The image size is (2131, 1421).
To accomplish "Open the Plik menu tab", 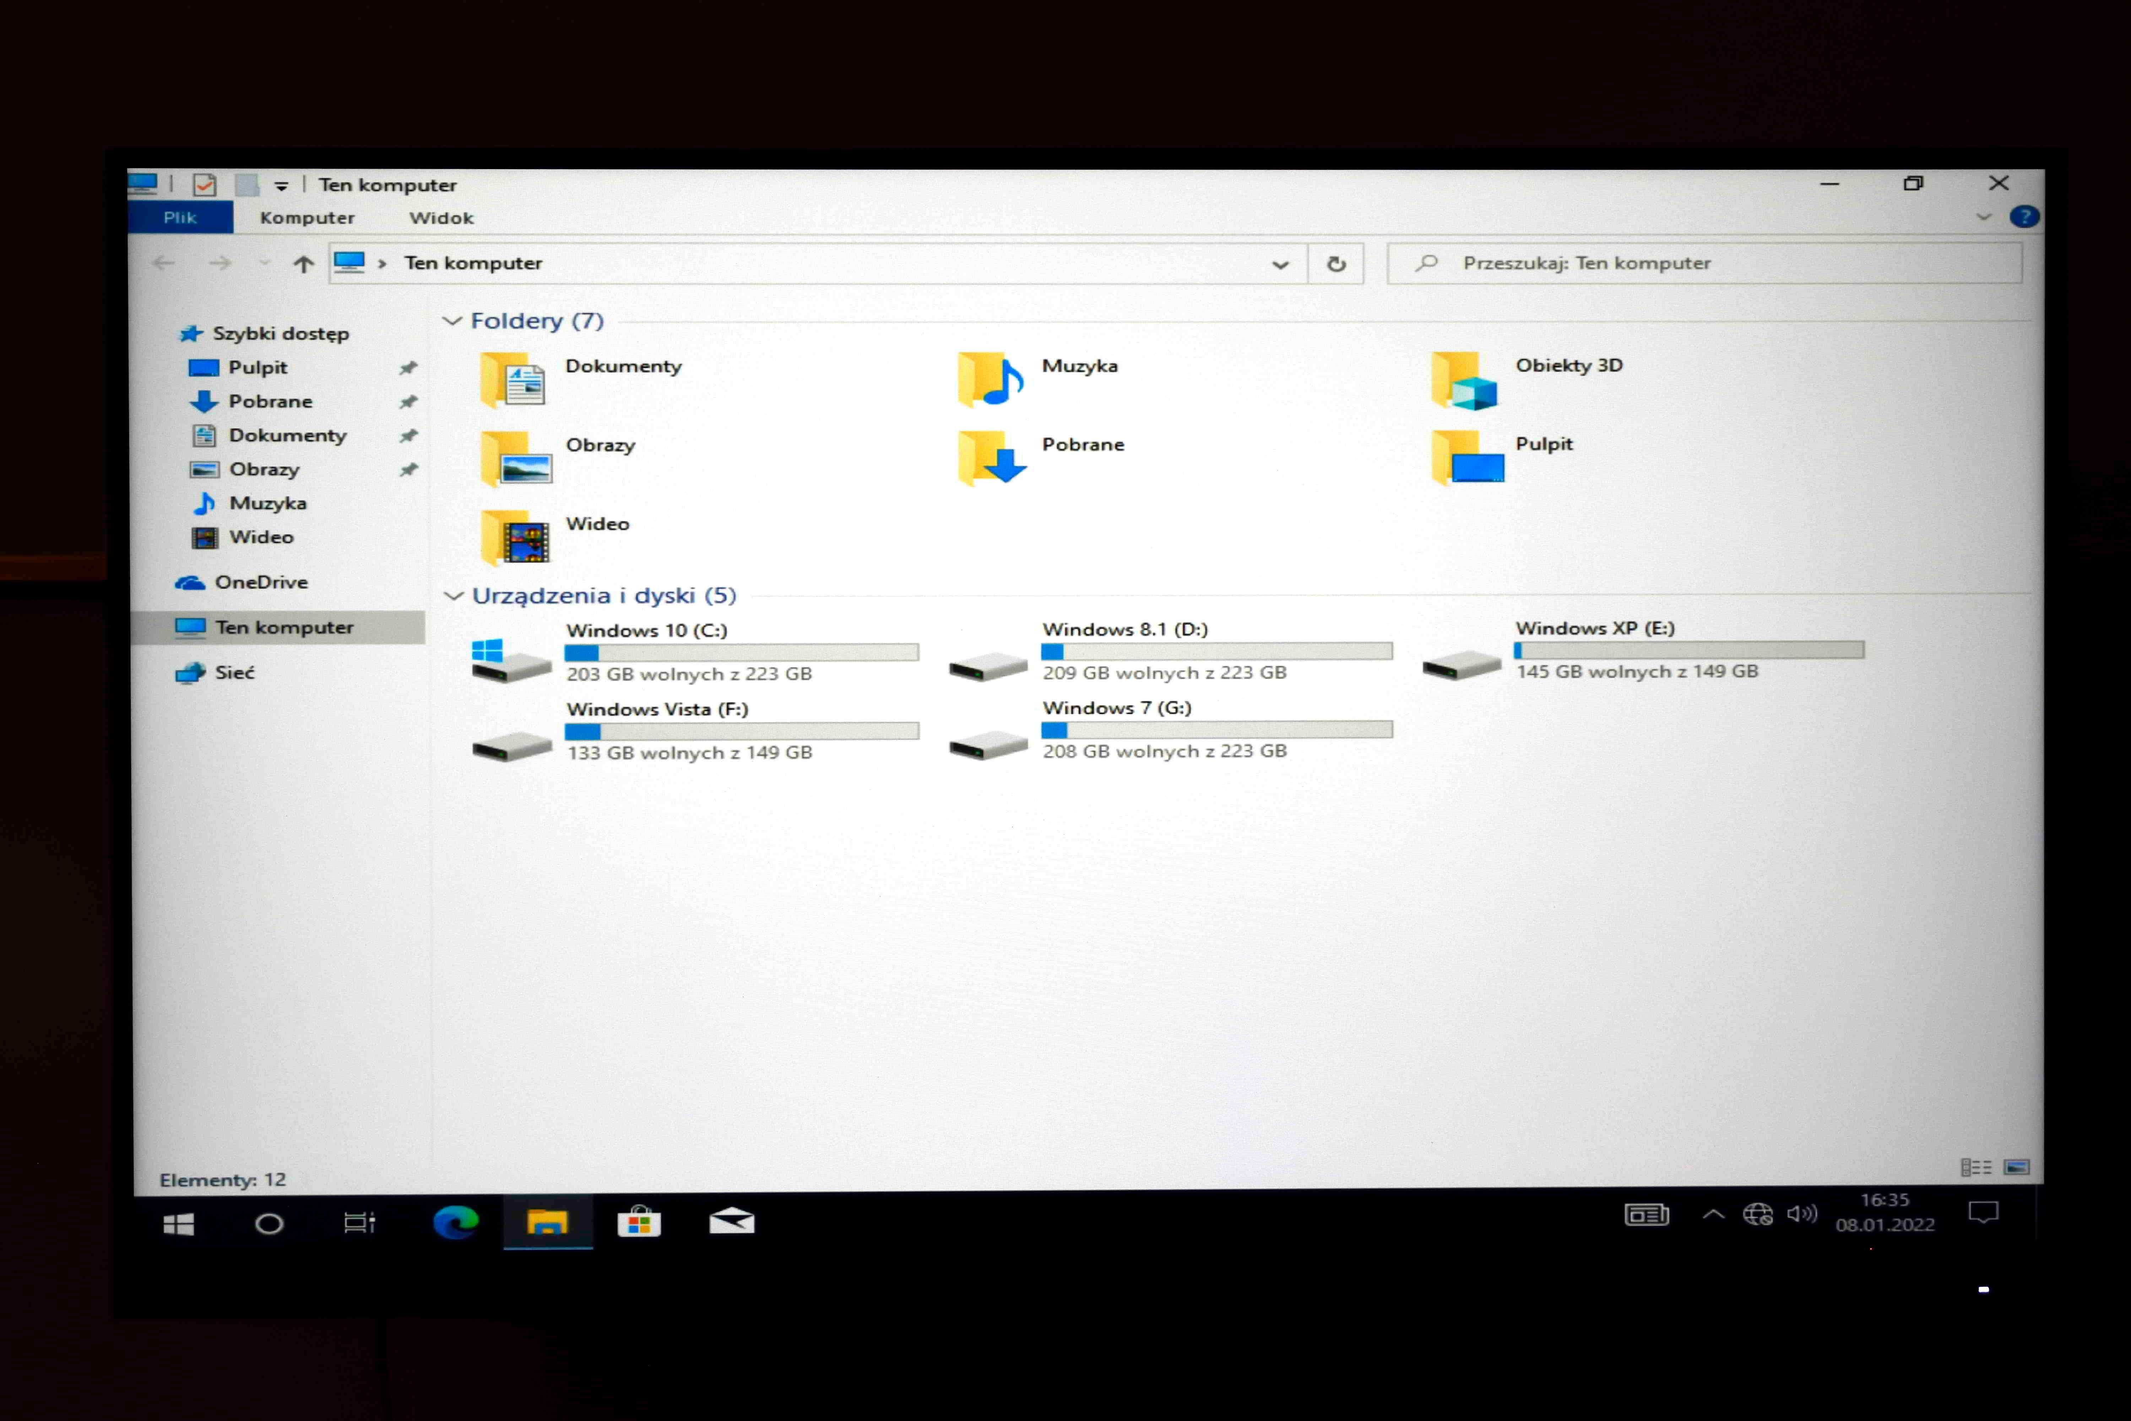I will coord(180,217).
